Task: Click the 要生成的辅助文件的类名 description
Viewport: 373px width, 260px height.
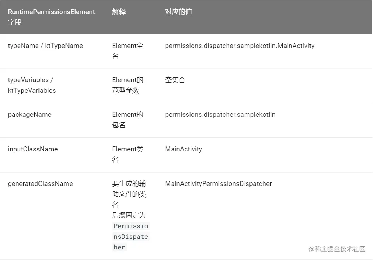Action: click(x=129, y=194)
